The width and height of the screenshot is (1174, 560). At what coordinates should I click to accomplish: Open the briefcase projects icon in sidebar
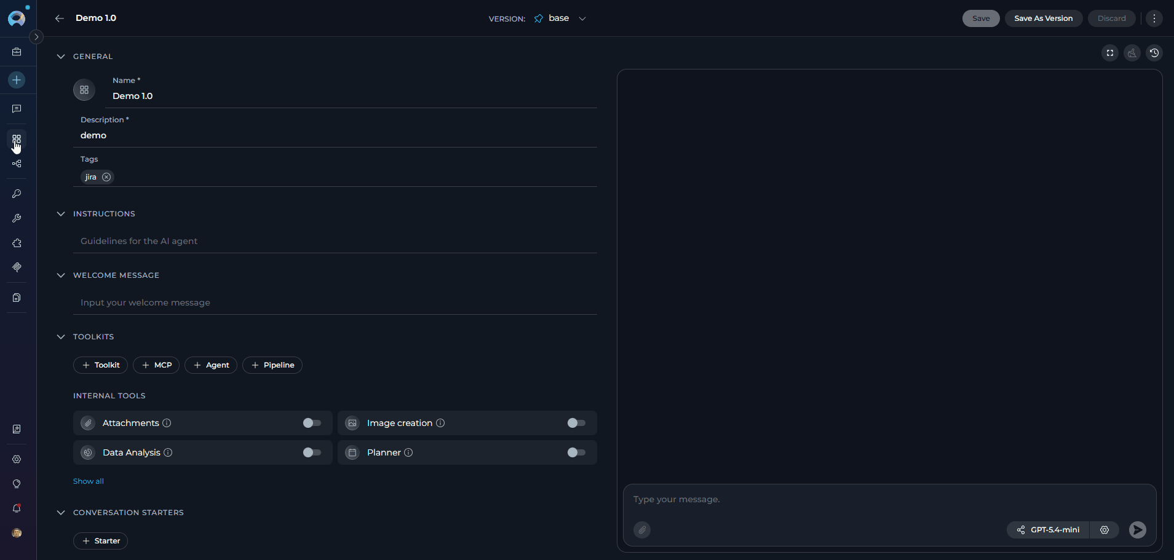(x=17, y=52)
